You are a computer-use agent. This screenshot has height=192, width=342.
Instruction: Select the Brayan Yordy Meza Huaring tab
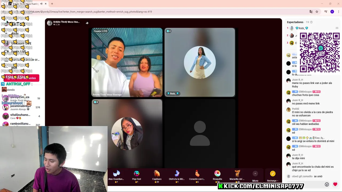(25, 4)
